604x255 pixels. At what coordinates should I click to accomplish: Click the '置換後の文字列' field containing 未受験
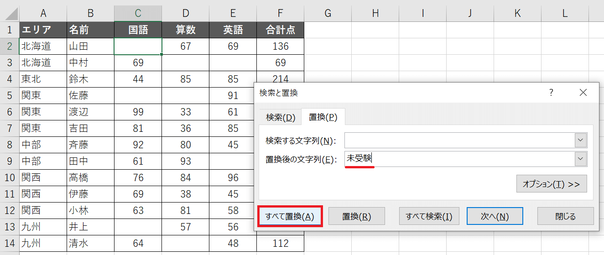coord(459,159)
